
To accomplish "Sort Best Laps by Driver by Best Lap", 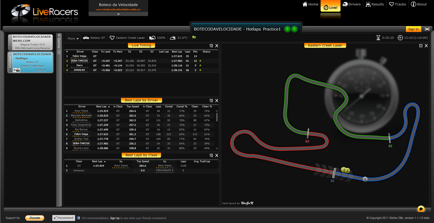I will [x=103, y=106].
